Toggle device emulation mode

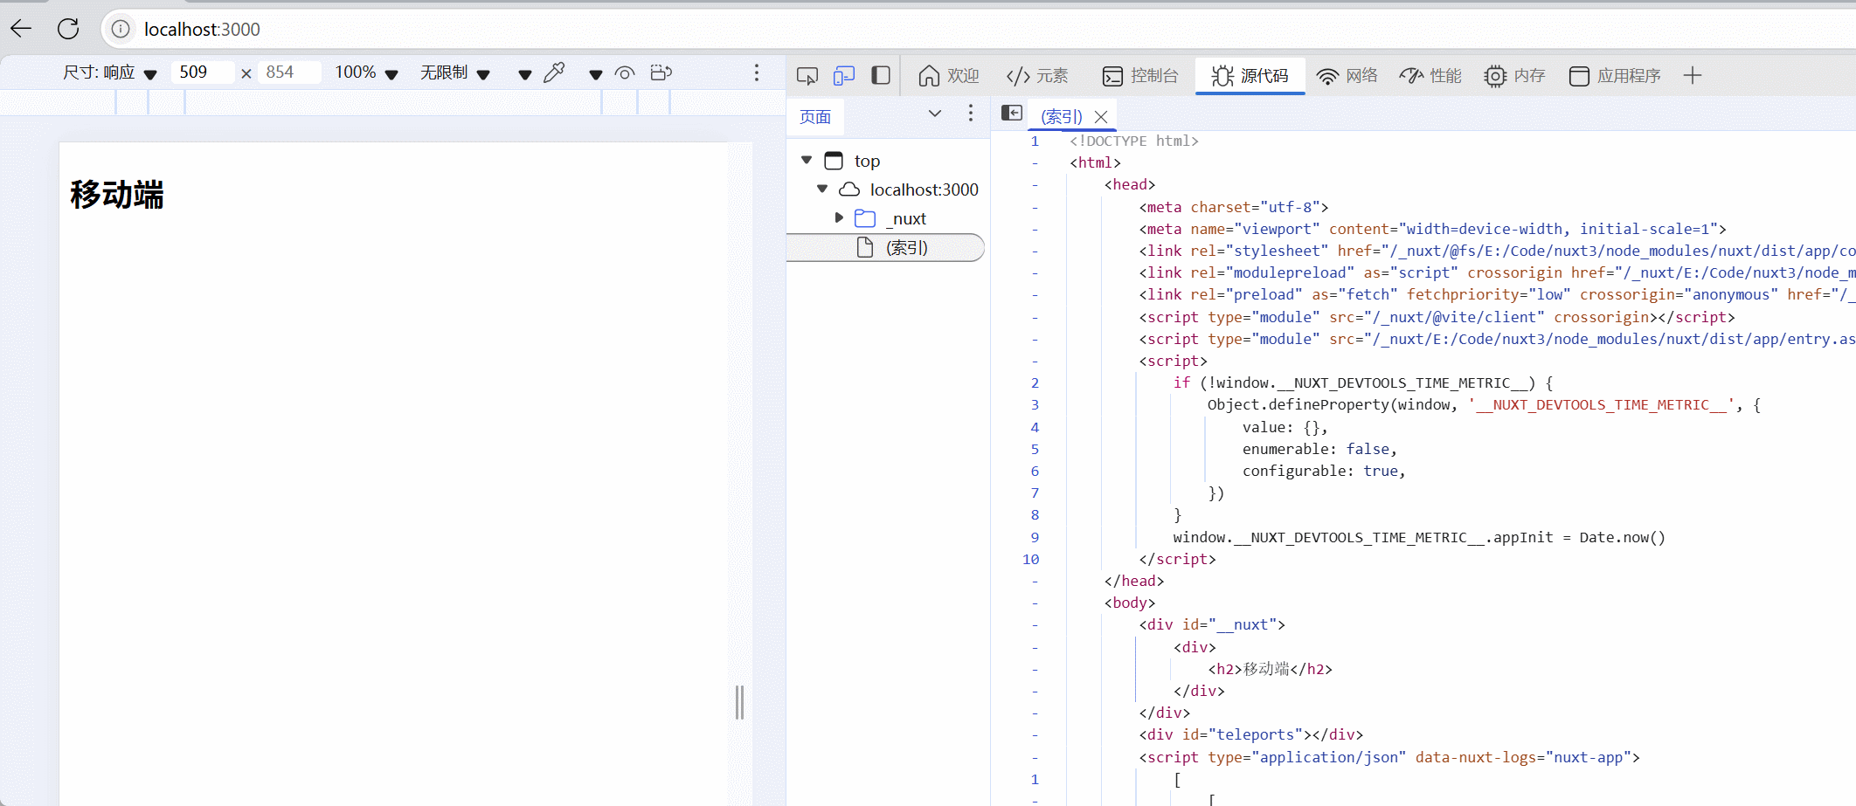(x=844, y=76)
